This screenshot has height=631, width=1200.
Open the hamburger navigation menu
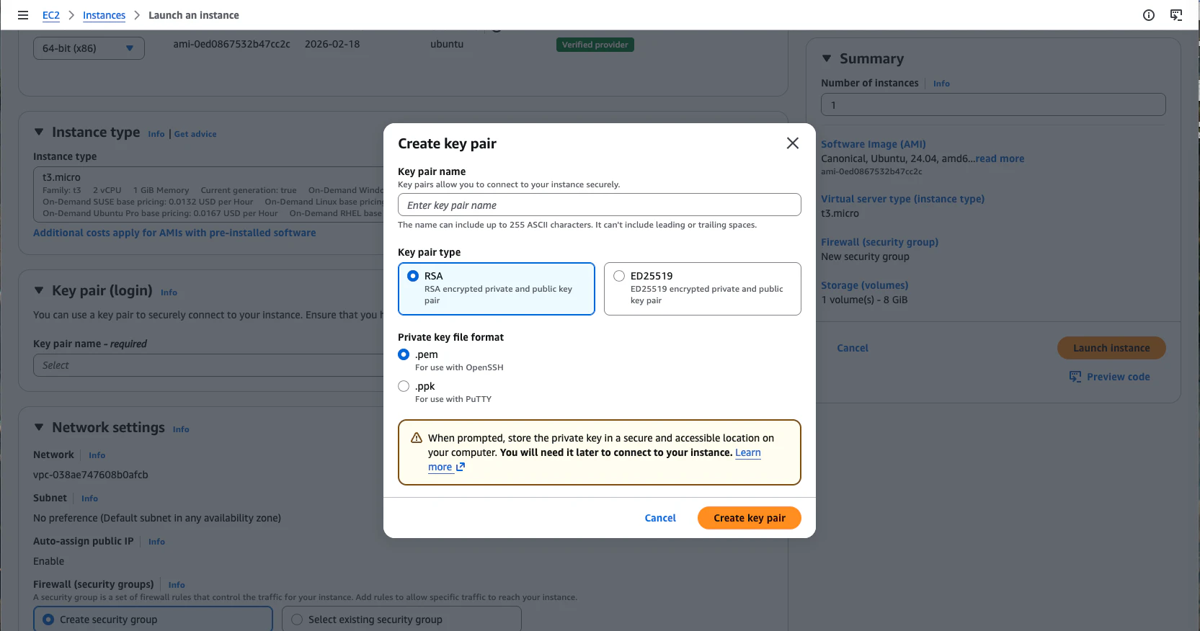(x=23, y=15)
